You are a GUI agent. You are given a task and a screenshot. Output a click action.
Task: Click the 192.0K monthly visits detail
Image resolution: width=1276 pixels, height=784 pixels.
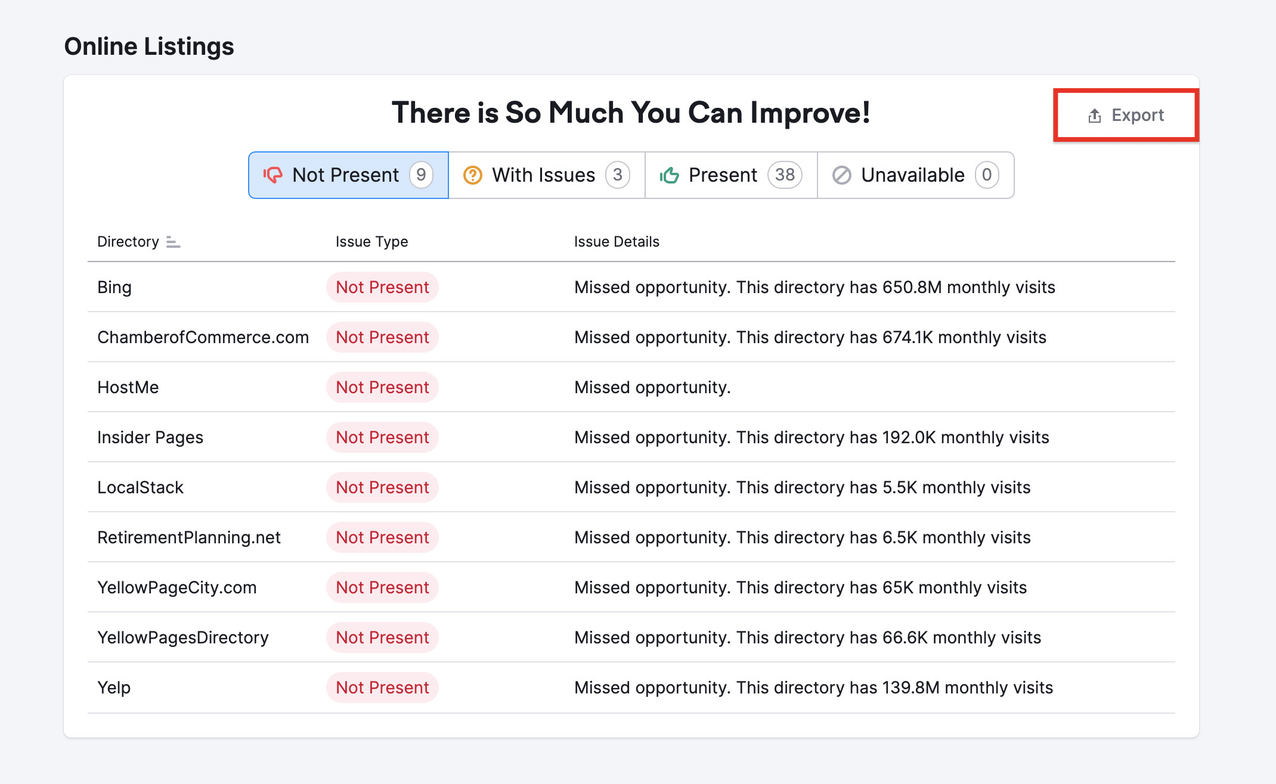812,437
